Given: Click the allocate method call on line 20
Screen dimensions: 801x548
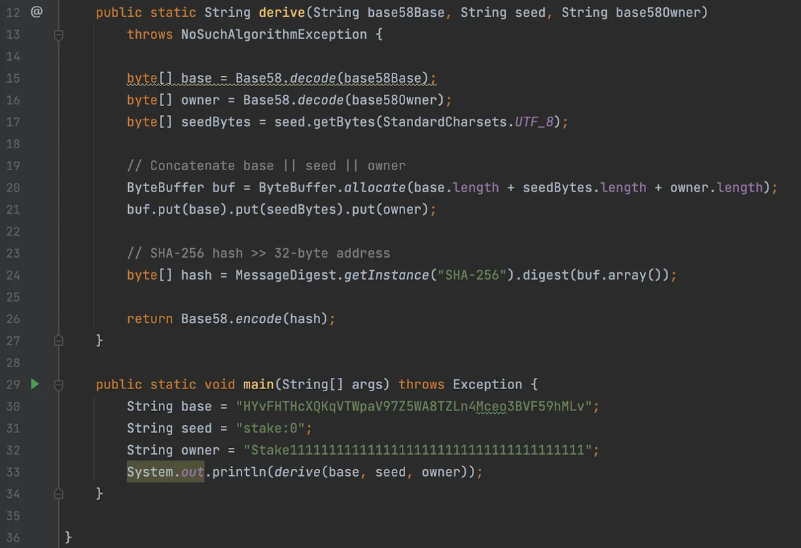Looking at the screenshot, I should tap(374, 188).
